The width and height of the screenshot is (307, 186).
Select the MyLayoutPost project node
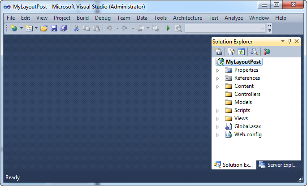[x=239, y=62]
